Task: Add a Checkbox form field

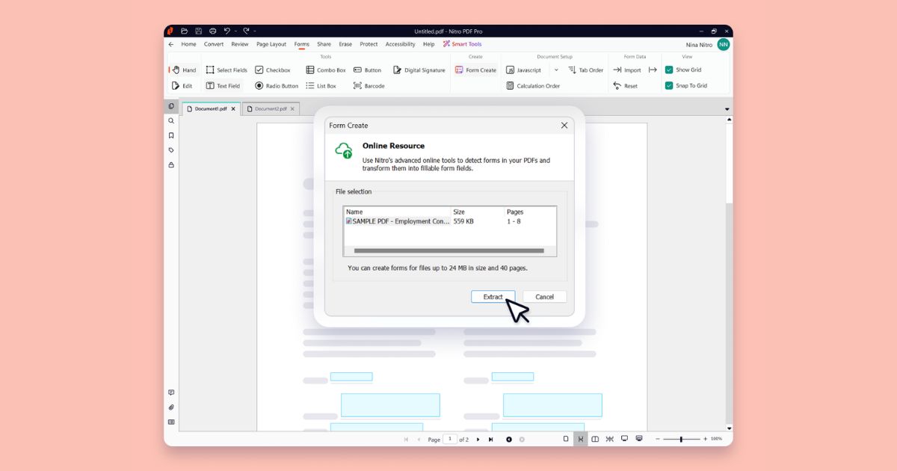Action: coord(272,70)
